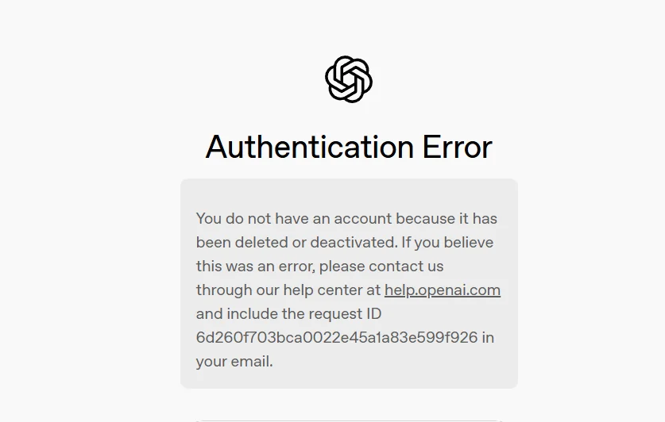The width and height of the screenshot is (665, 422).
Task: Click "You do not have an account" text
Action: pyautogui.click(x=294, y=218)
